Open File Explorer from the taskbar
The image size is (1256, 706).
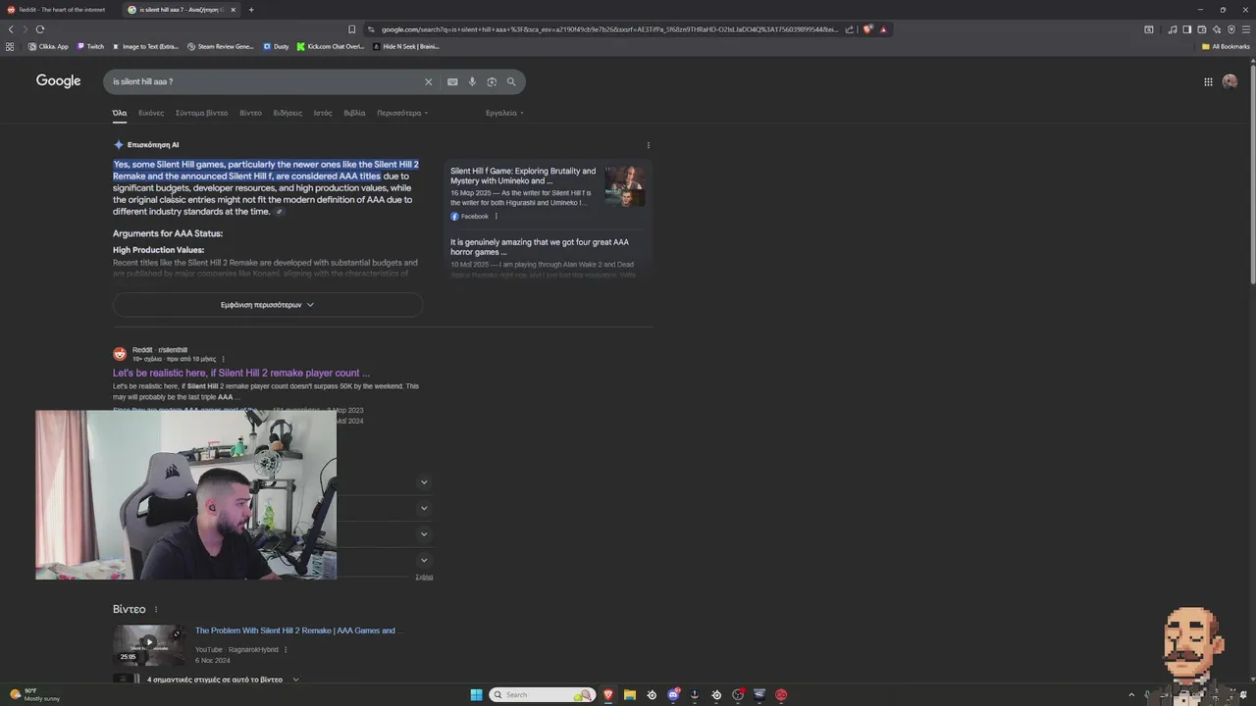tap(630, 694)
